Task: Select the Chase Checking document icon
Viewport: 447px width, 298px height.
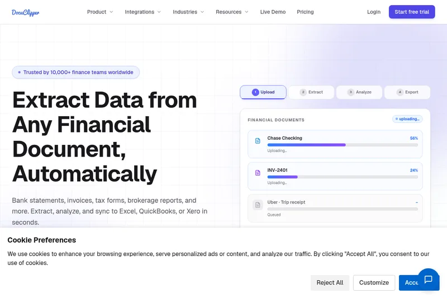Action: click(258, 141)
